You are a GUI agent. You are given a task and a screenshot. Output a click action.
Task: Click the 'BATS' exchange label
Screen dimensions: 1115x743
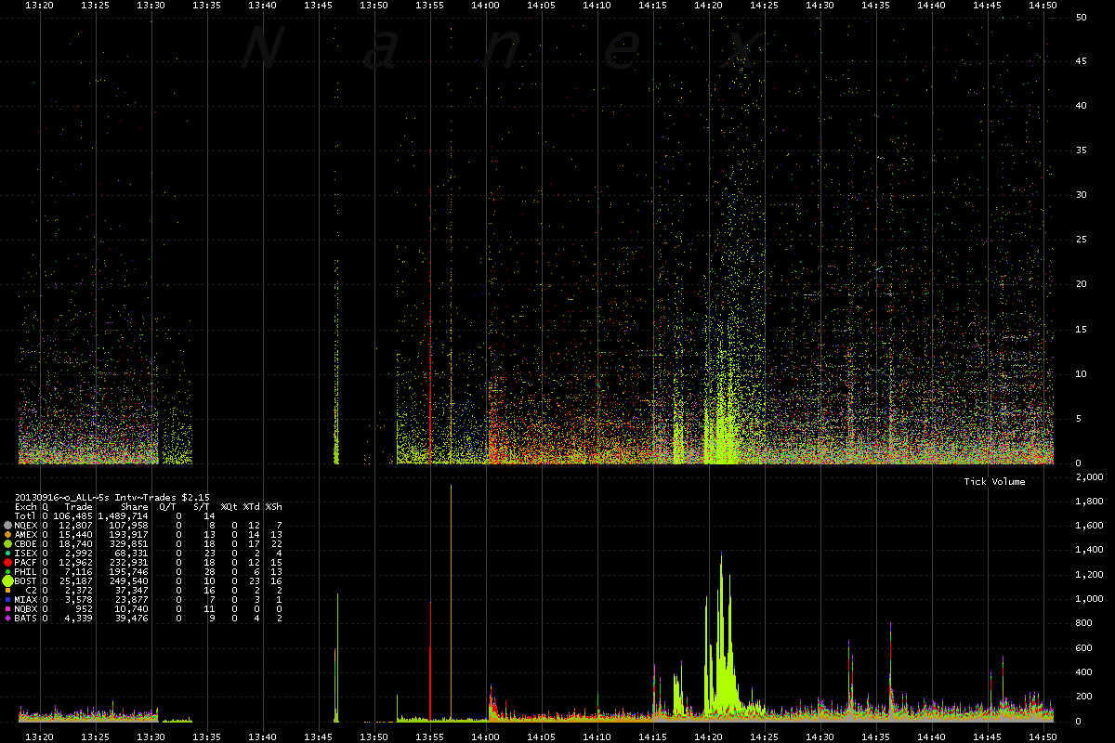(x=25, y=619)
